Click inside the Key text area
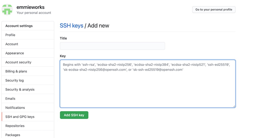 148,84
